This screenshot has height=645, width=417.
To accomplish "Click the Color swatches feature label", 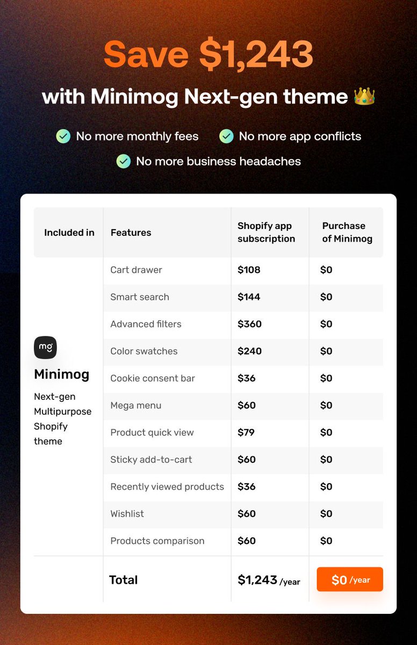I will (144, 351).
